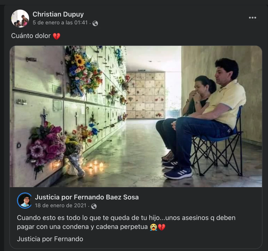
Task: Click the purple flower bouquet in the photo
Action: pyautogui.click(x=46, y=145)
